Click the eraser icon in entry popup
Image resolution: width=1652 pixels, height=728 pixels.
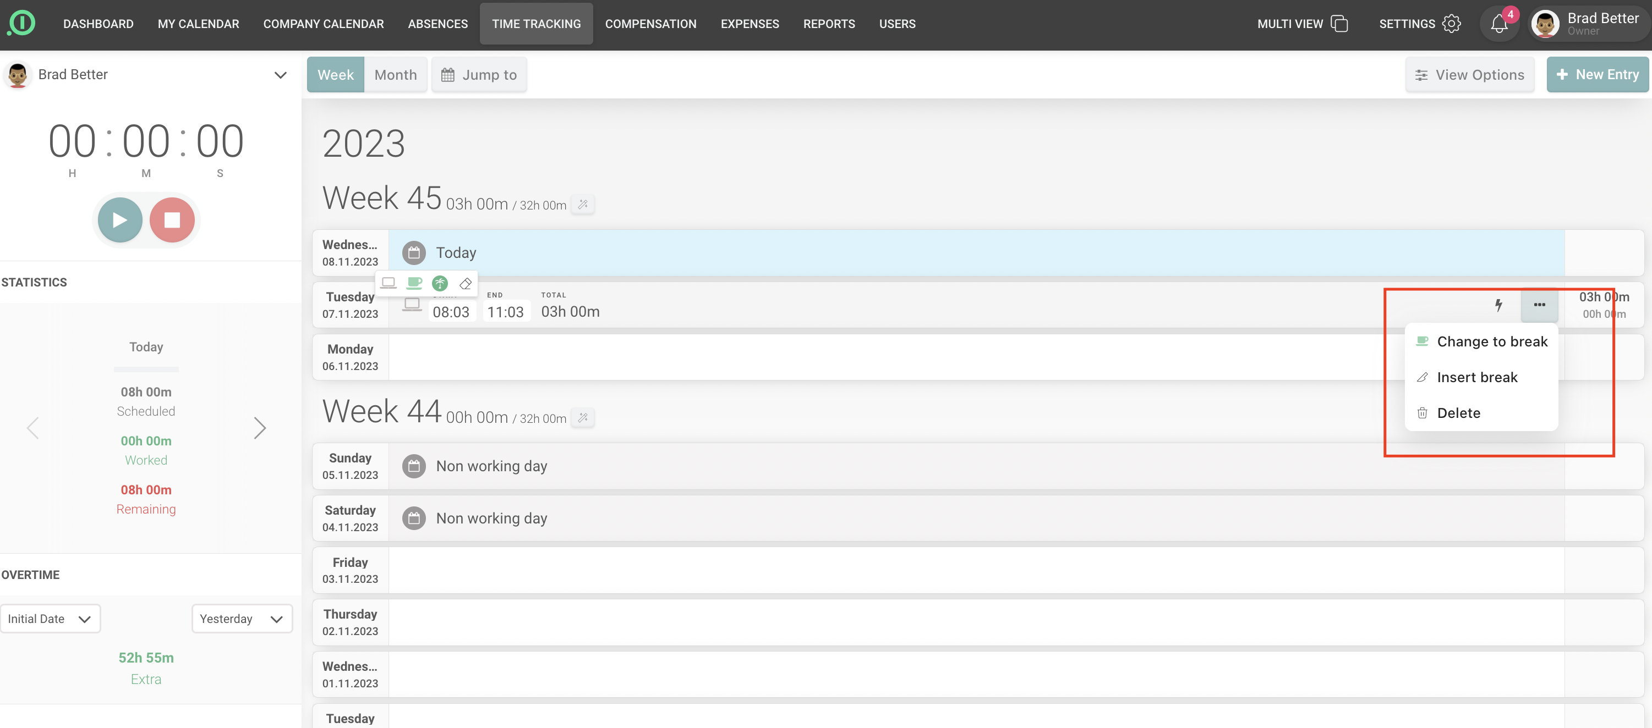(x=466, y=283)
